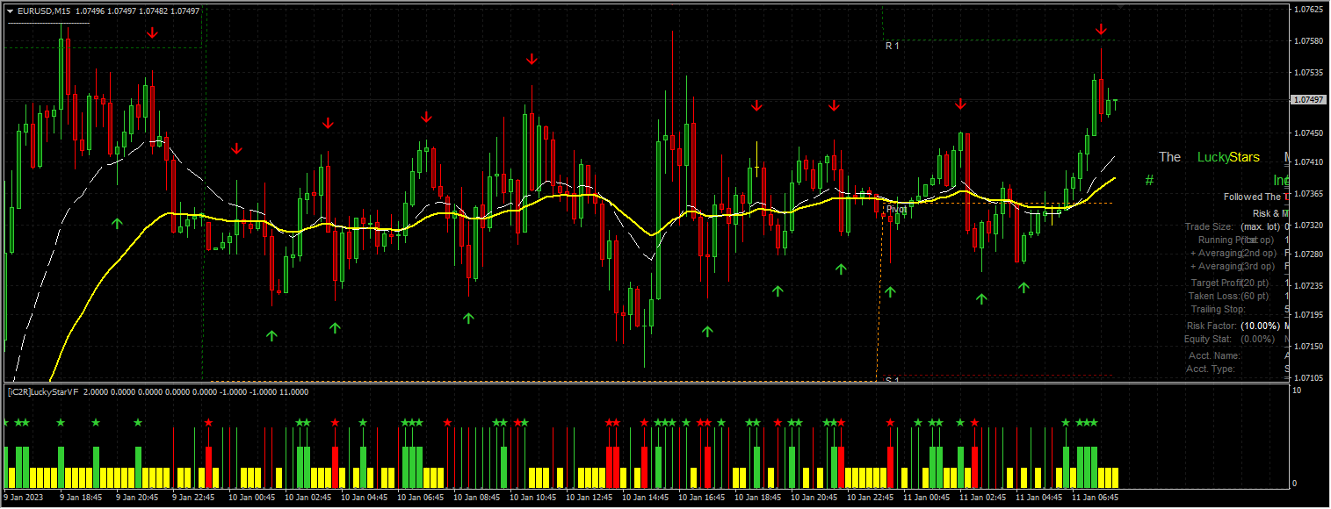Click the Acct. Type: label

(x=1211, y=369)
